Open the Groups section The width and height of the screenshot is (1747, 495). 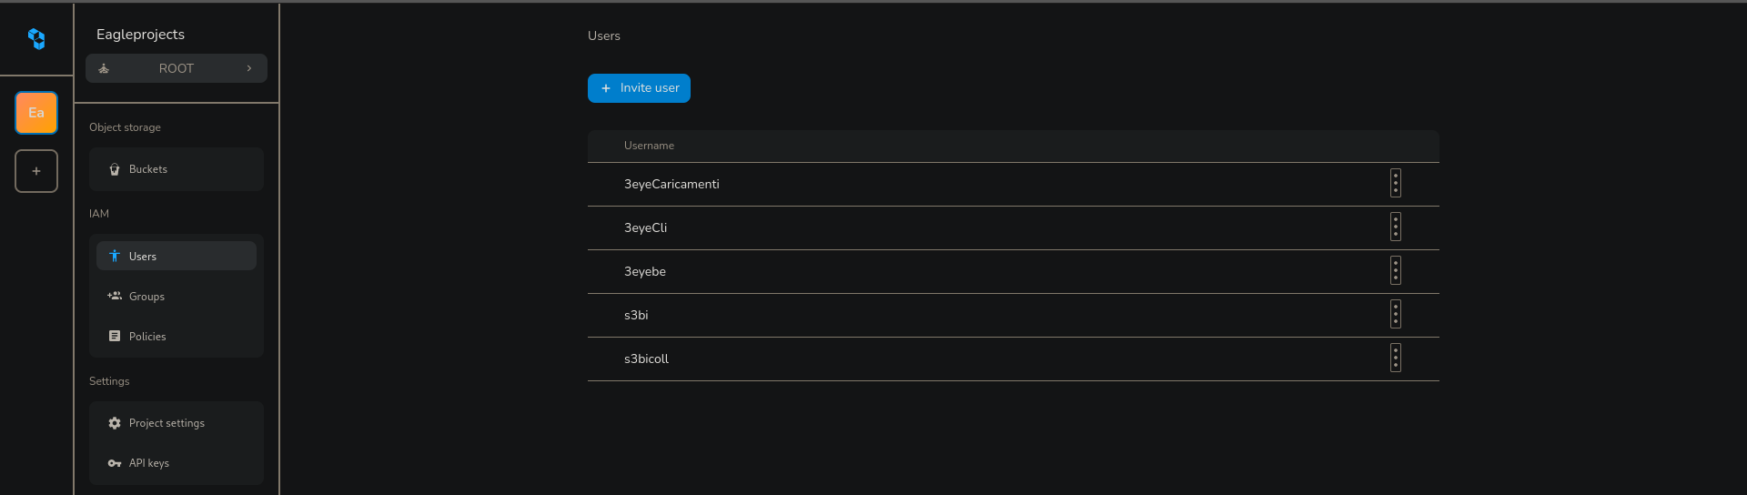[x=146, y=297]
